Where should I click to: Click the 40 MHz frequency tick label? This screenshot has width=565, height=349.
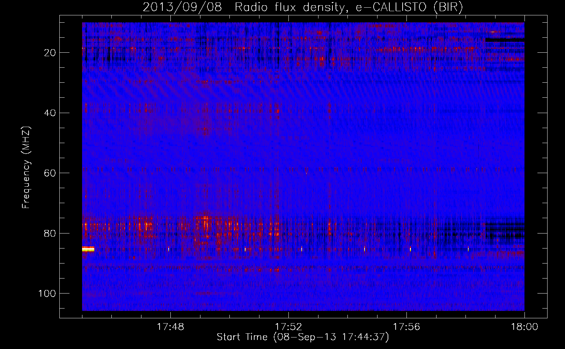point(50,113)
